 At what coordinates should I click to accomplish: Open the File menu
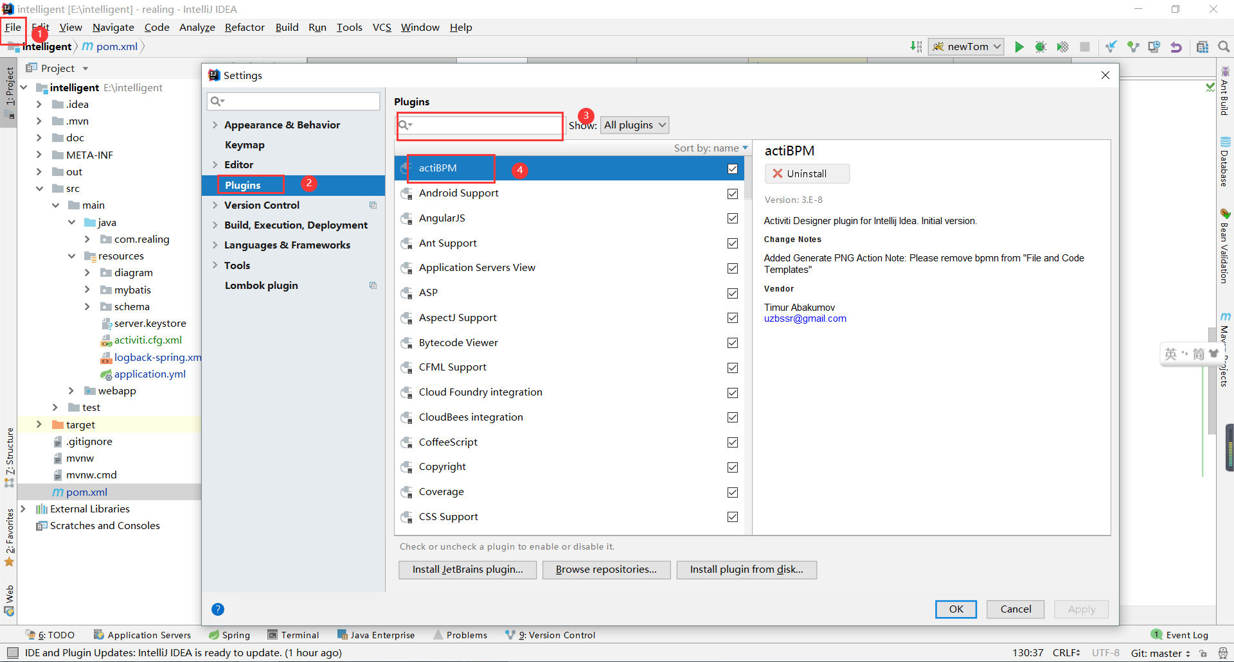tap(13, 28)
